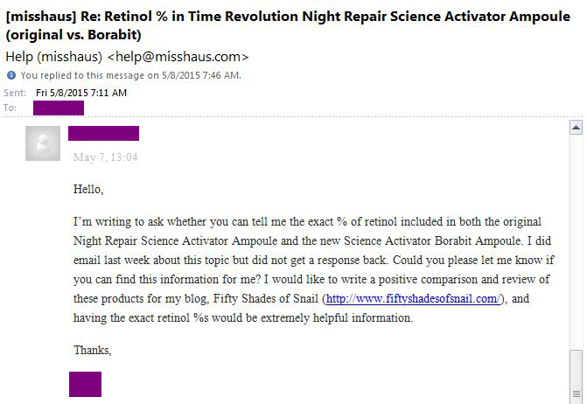The width and height of the screenshot is (587, 404).
Task: Click the "Thanks," closing line
Action: pos(93,350)
